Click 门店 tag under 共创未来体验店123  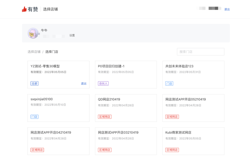(x=169, y=83)
